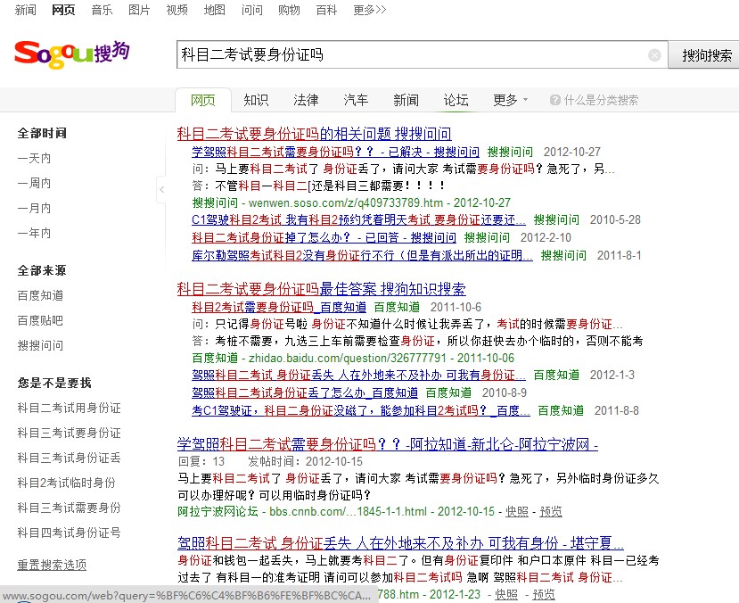This screenshot has height=603, width=739.
Task: Select 网页 in the top navigation
Action: coord(63,10)
